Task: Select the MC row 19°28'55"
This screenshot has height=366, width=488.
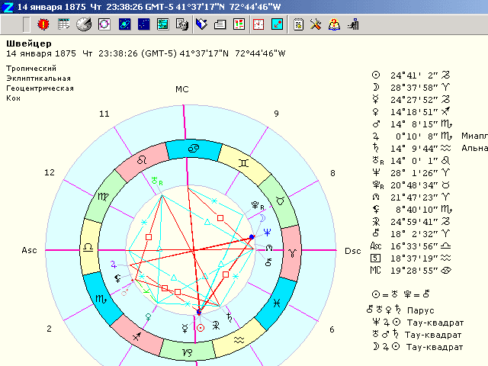Action: click(x=411, y=271)
